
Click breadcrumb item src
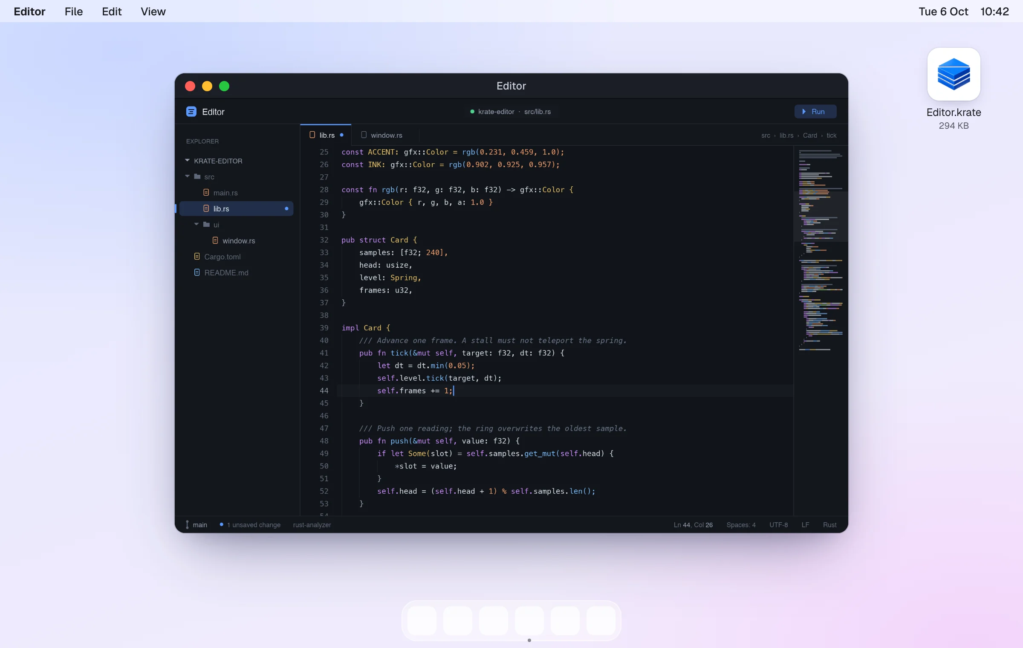pyautogui.click(x=766, y=136)
